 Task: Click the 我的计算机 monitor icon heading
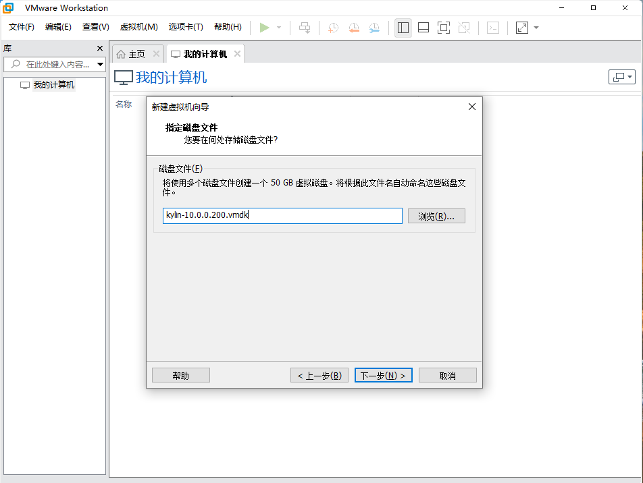124,78
